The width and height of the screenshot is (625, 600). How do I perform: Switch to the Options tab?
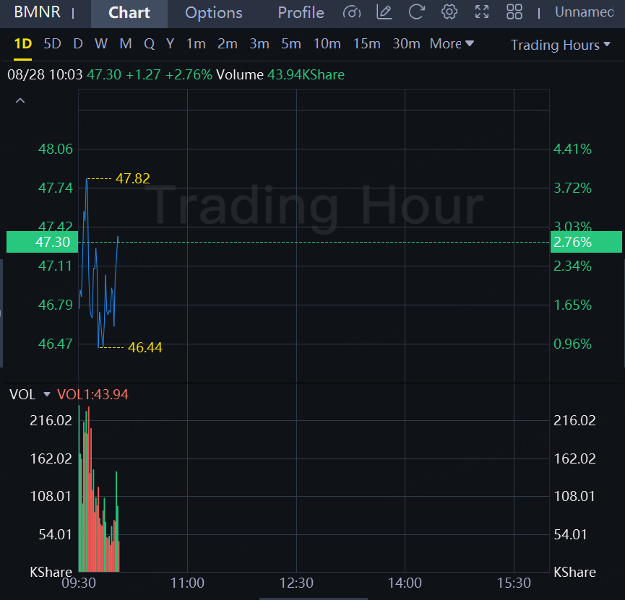[214, 13]
